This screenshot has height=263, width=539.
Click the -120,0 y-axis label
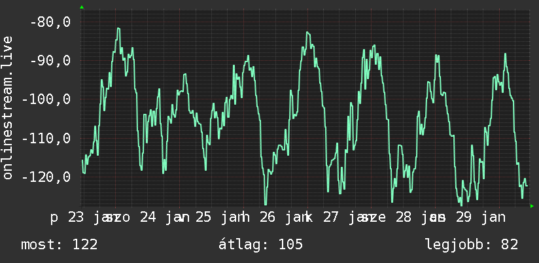pyautogui.click(x=46, y=177)
